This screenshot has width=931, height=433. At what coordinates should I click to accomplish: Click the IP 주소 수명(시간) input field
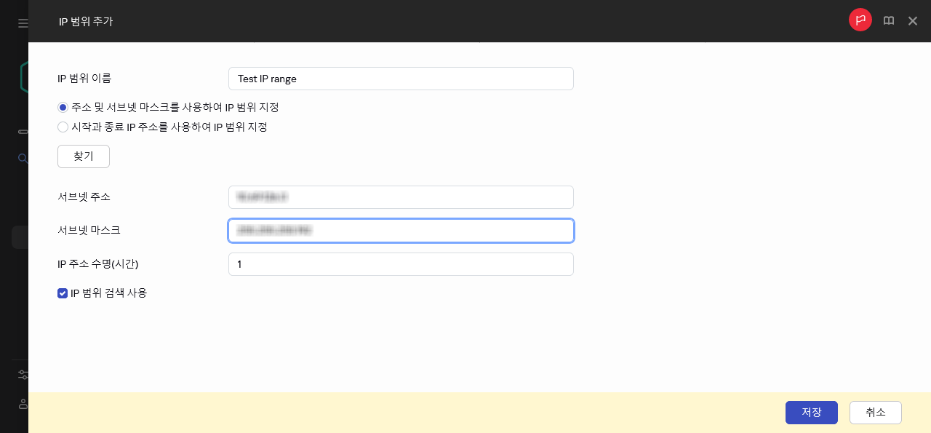tap(401, 264)
